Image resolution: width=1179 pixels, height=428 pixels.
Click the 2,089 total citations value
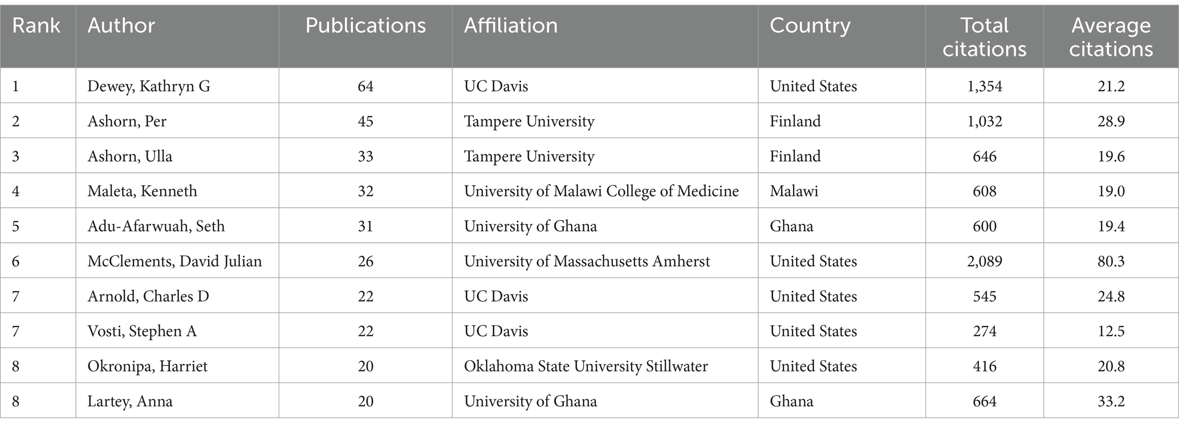click(x=985, y=262)
